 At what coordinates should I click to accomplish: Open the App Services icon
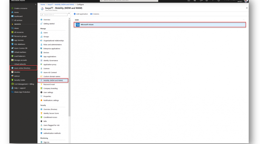[12, 40]
